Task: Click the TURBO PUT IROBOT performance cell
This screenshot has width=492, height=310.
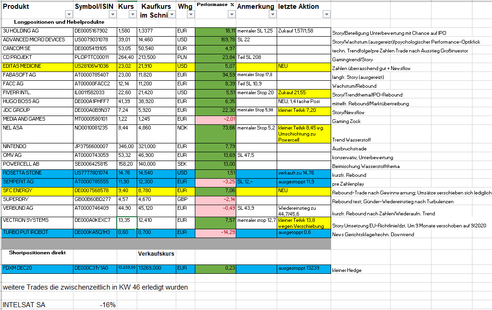Action: (215, 232)
